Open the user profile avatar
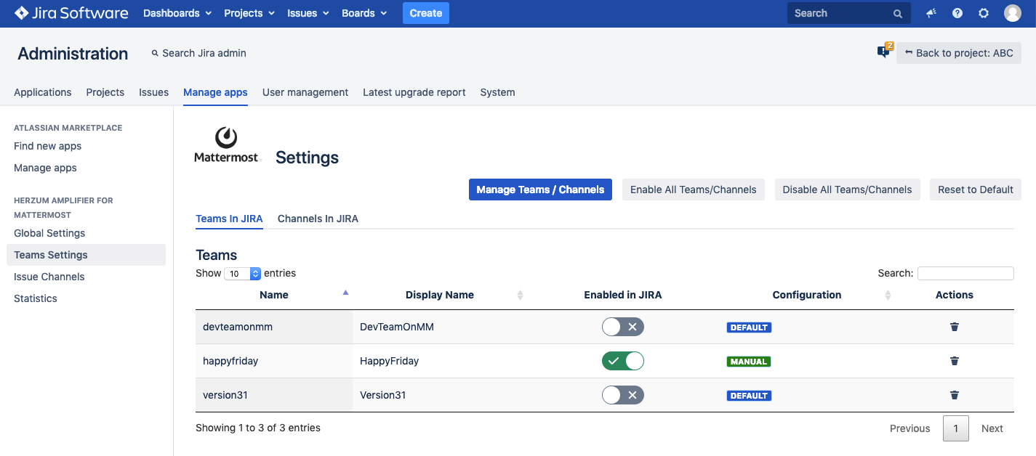This screenshot has height=456, width=1036. [x=1012, y=13]
